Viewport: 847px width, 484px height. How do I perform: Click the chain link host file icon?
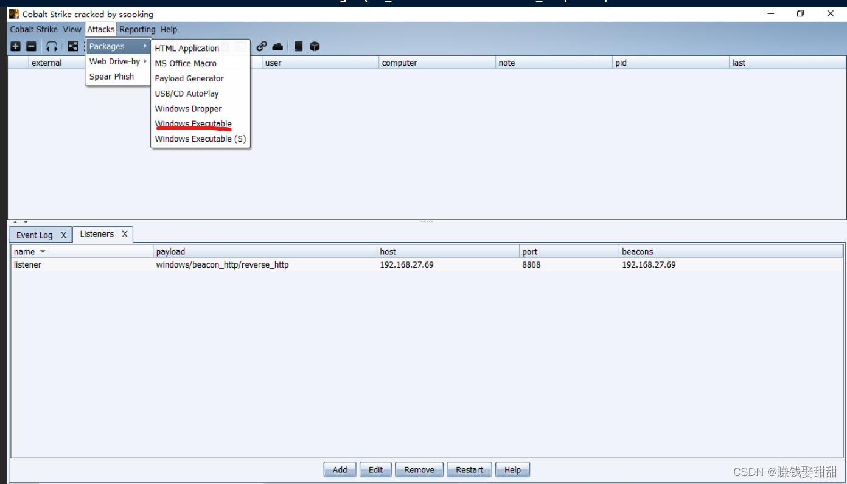pyautogui.click(x=262, y=46)
